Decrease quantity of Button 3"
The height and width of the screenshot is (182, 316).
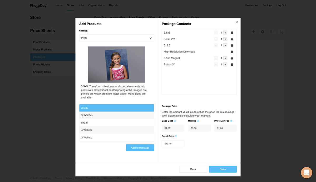coord(216,64)
